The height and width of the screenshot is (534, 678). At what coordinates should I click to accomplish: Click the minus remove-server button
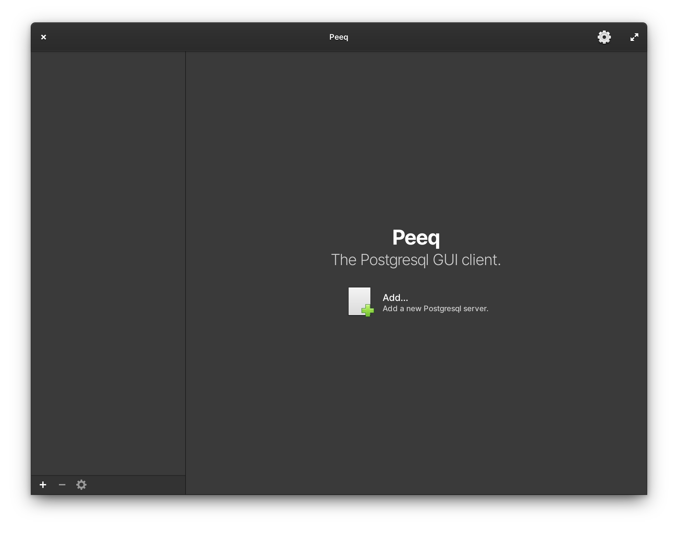point(62,485)
